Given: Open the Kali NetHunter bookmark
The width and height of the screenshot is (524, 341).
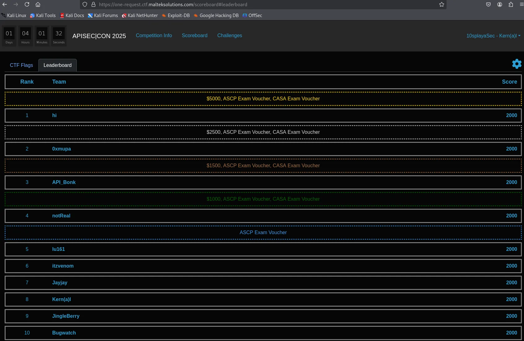Looking at the screenshot, I should (x=140, y=15).
